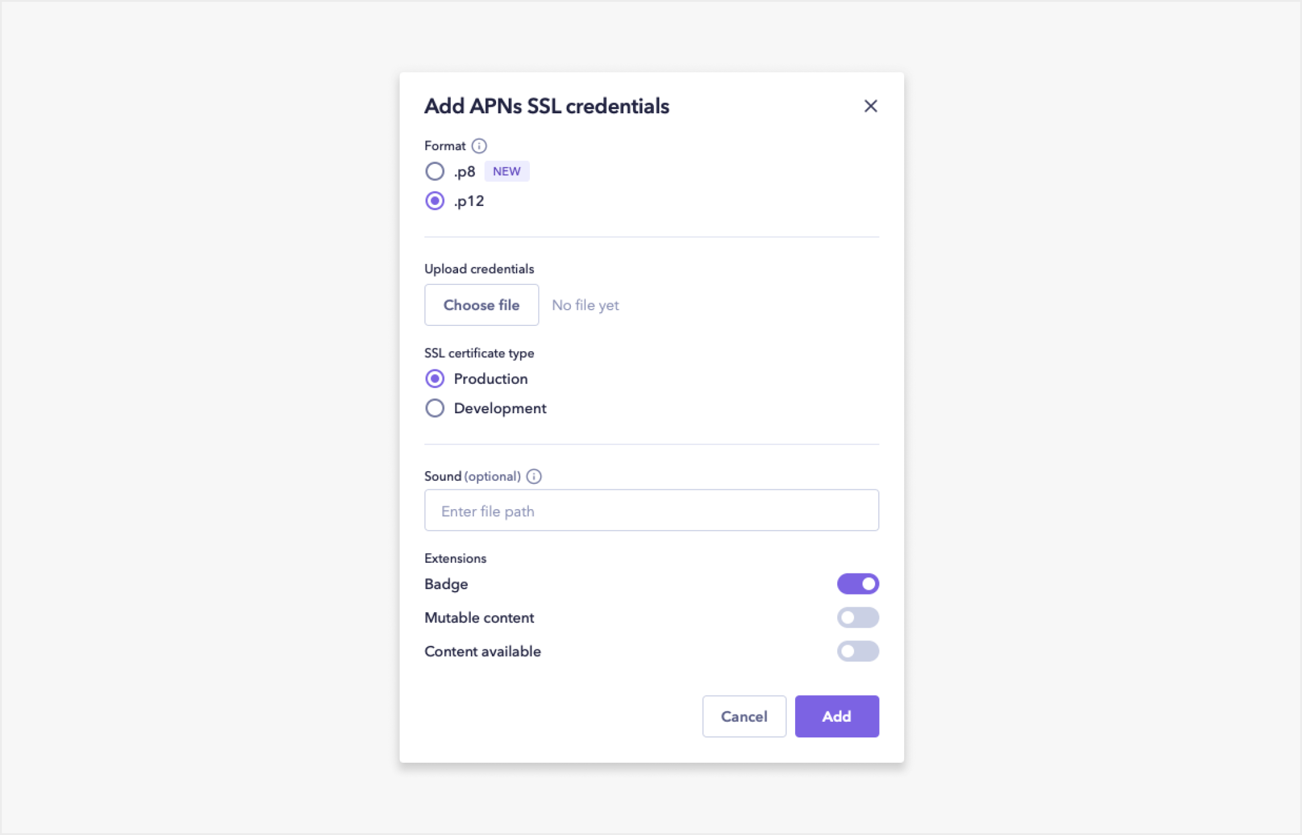Click the Add button
Screen dimensions: 1302x835
[837, 716]
